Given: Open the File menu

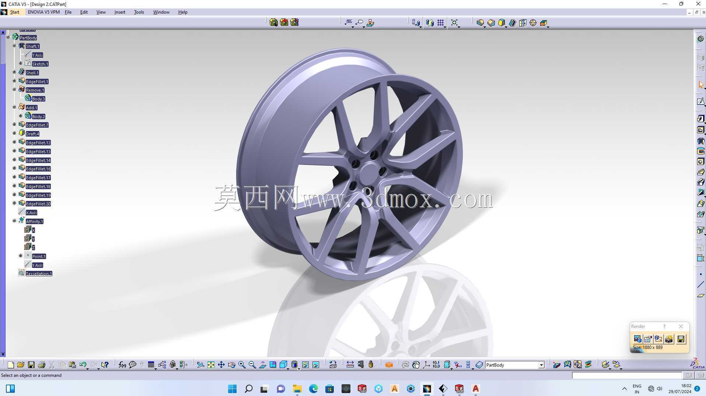Looking at the screenshot, I should [x=68, y=12].
